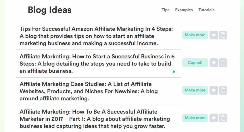The image size is (244, 132).
Task: Make more like the 2017 Part 1 idea
Action: pyautogui.click(x=195, y=118)
